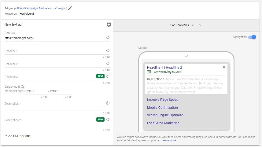262x147 pixels.
Task: Open help icon for Headline 3
Action: pyautogui.click(x=108, y=76)
